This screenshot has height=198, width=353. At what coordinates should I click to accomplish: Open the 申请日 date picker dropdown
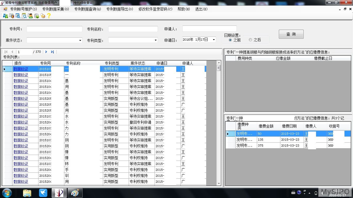point(214,40)
